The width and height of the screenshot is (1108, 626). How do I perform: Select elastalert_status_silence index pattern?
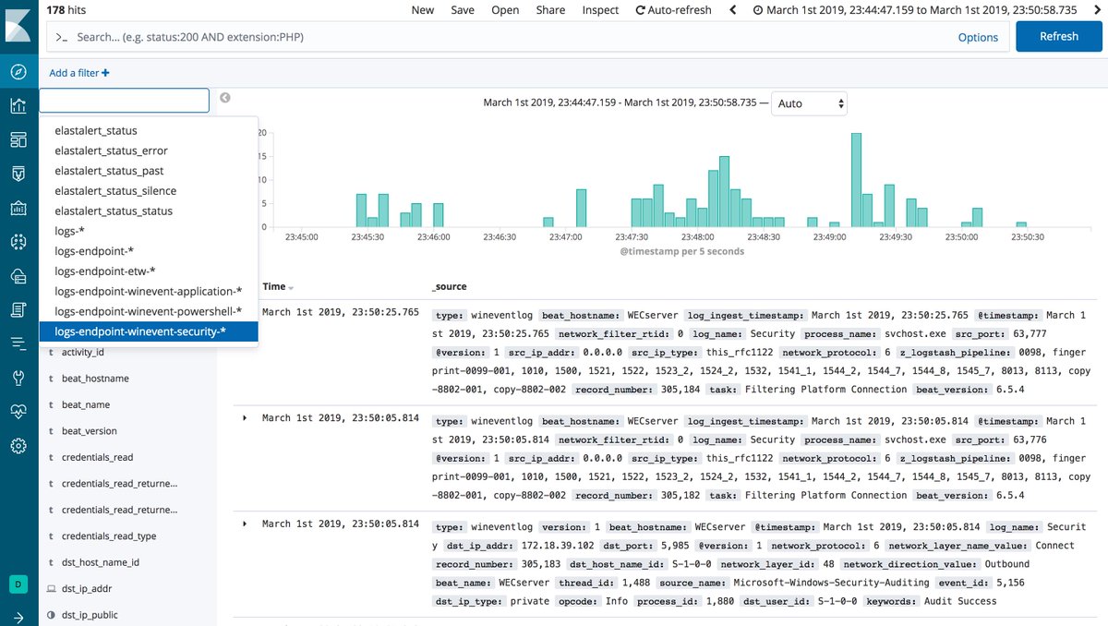149,191
